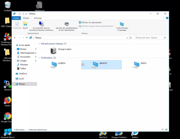Select Ce PC in navigation pane
This screenshot has height=139, width=180.
point(21,79)
